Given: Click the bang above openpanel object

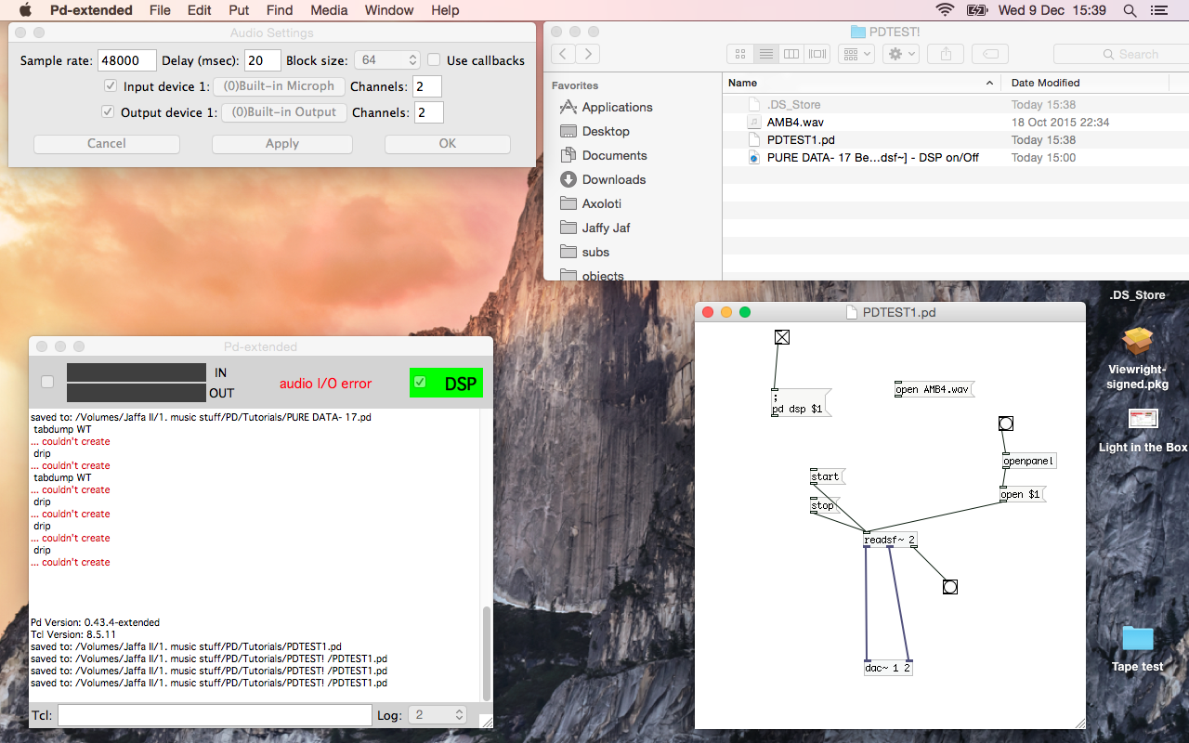Looking at the screenshot, I should 1005,424.
